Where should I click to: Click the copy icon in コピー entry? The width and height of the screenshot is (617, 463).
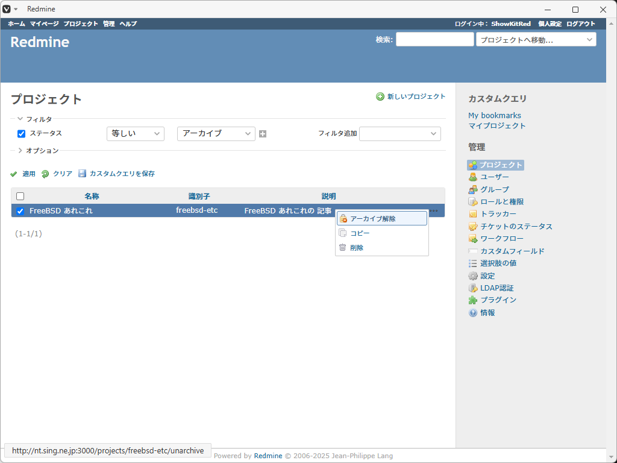[x=343, y=233]
